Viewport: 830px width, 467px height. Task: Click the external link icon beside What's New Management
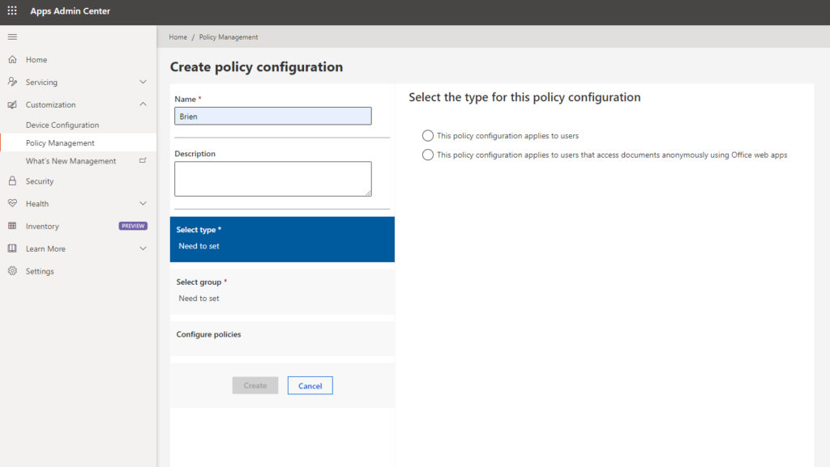point(143,160)
